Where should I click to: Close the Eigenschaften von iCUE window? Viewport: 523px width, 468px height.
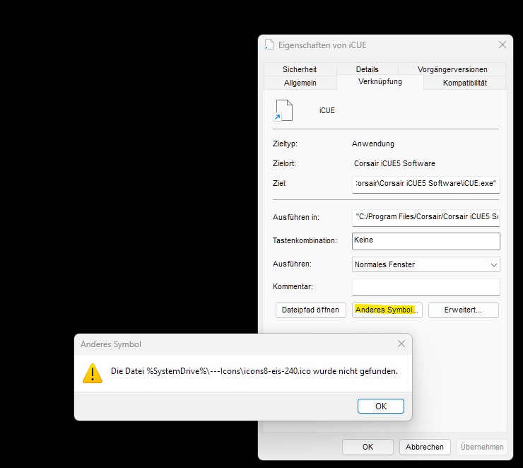click(x=503, y=45)
